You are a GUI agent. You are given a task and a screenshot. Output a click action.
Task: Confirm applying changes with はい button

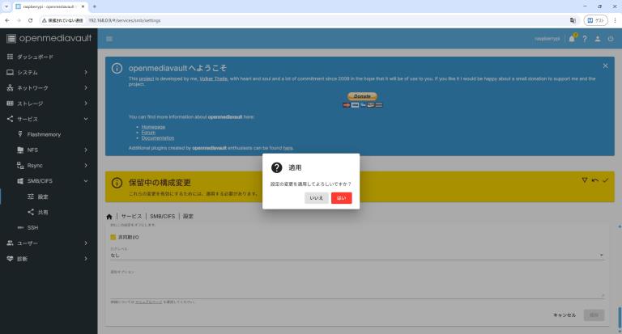341,197
